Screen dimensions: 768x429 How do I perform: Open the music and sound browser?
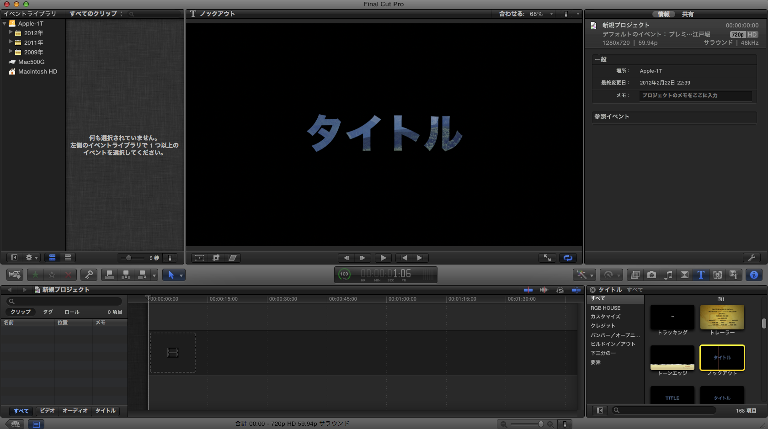pos(668,275)
